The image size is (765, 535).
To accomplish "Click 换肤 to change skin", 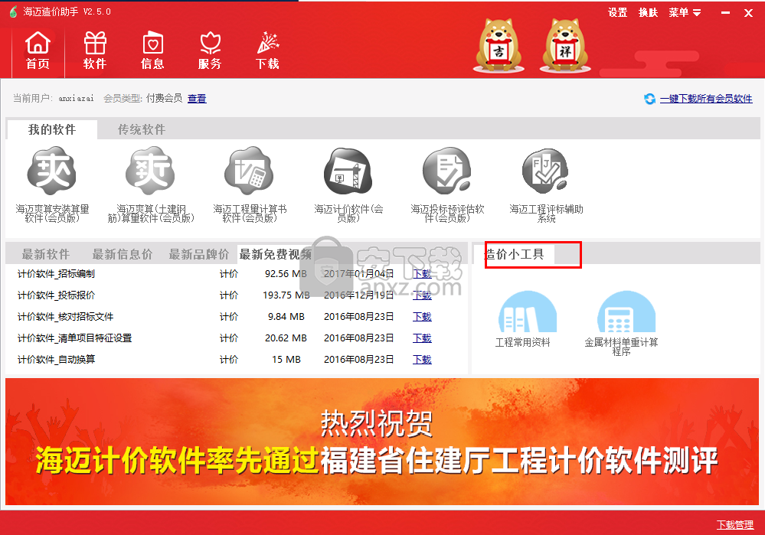I will [649, 12].
